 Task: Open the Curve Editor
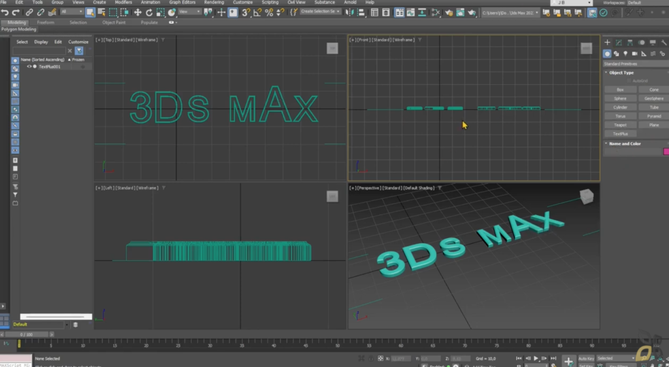[410, 12]
